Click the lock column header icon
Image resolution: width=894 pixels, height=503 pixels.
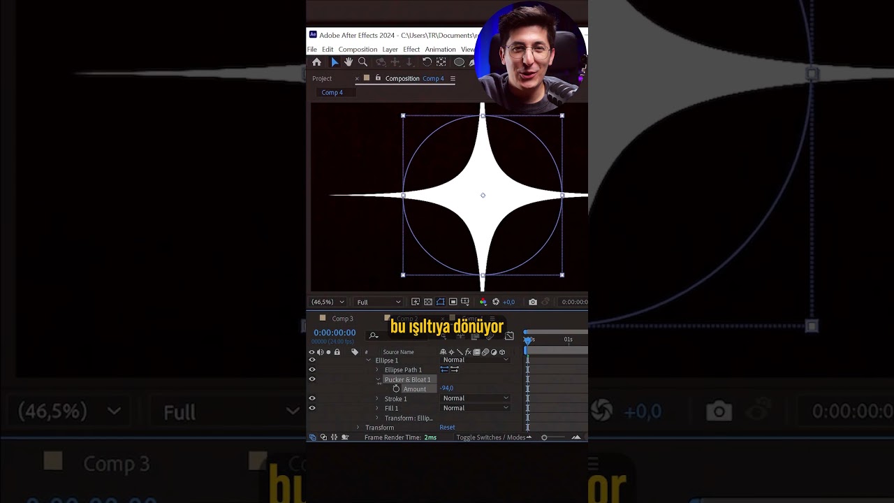[337, 352]
